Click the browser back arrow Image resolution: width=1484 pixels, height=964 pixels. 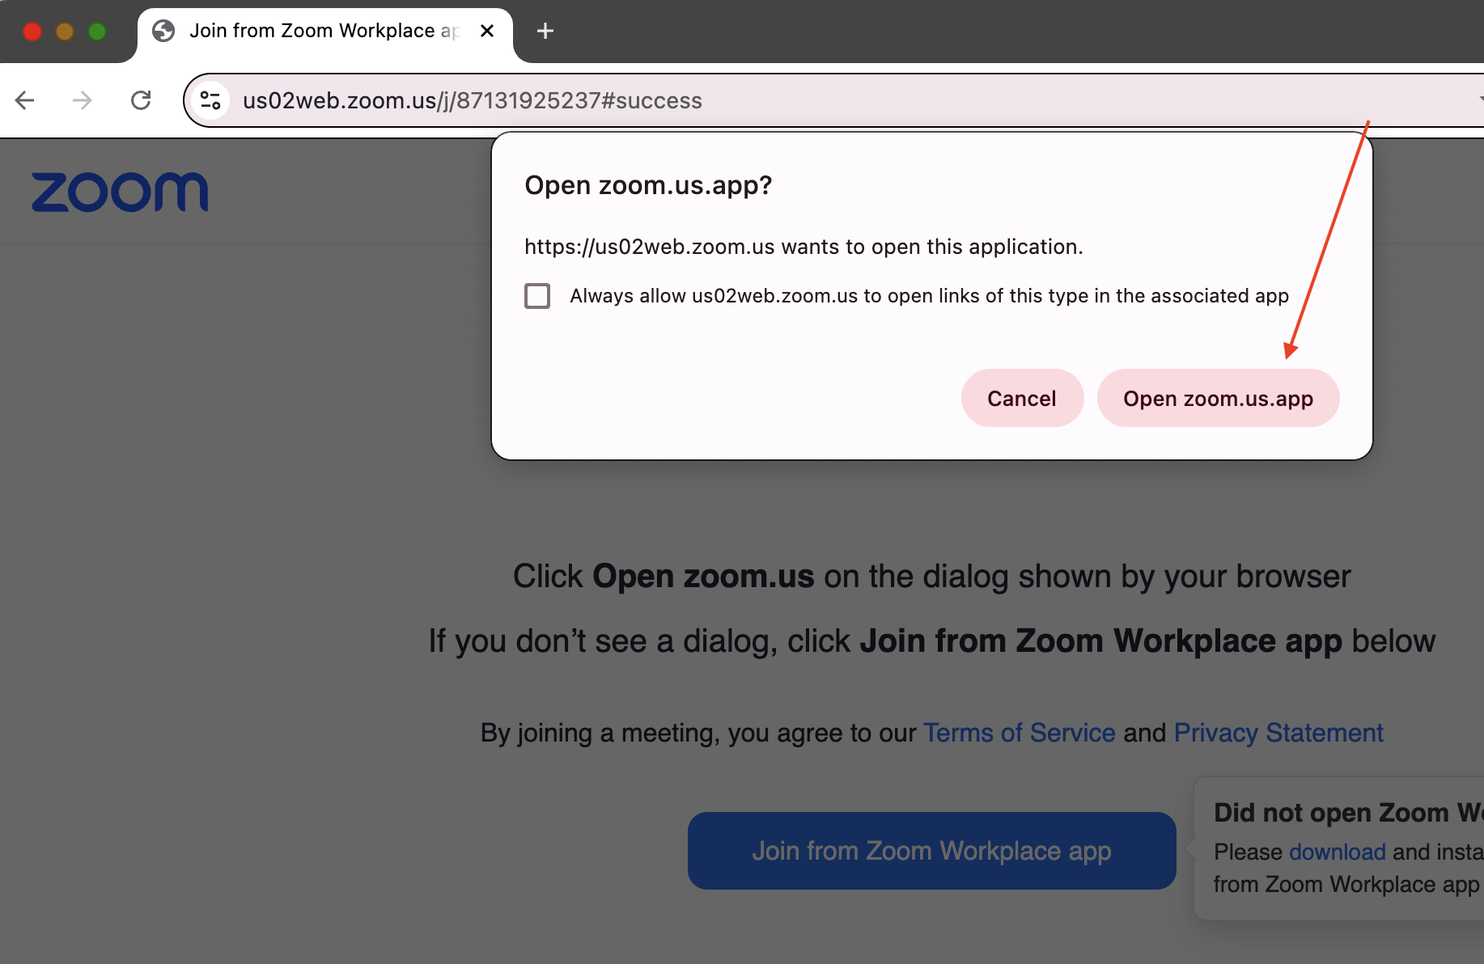25,100
